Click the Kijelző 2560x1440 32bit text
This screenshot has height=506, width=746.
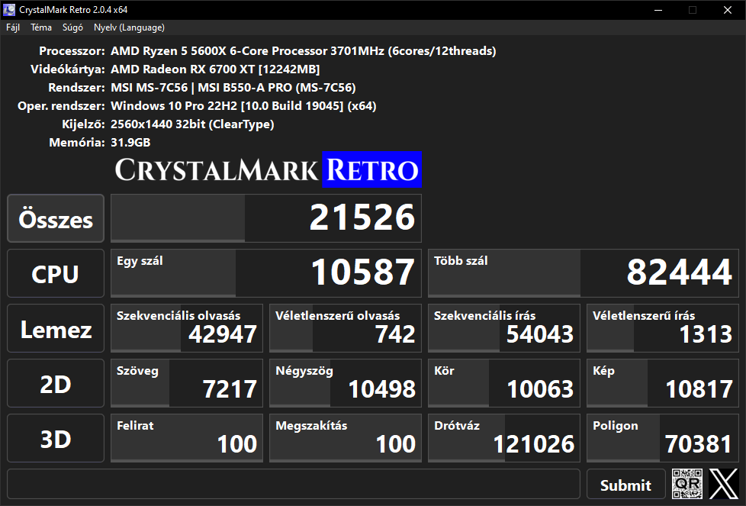pos(192,124)
